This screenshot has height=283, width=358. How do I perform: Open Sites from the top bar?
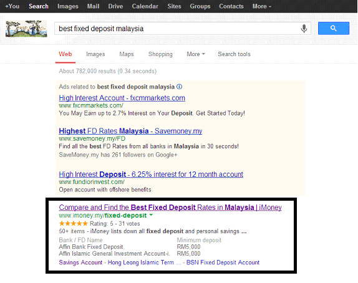pos(174,6)
